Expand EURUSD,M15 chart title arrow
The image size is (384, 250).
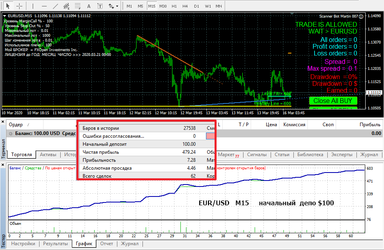pos(4,16)
